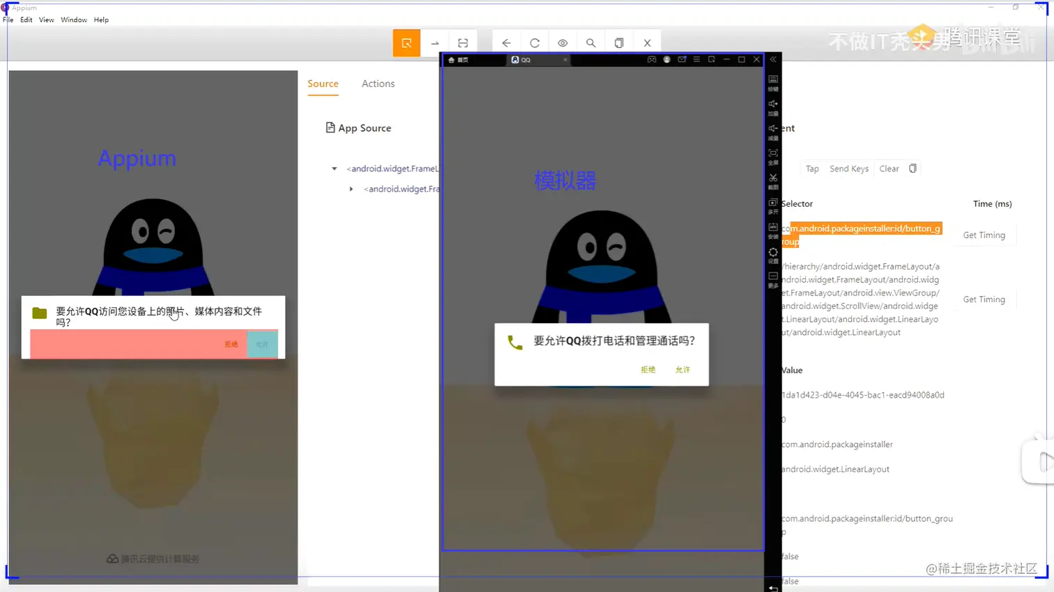The width and height of the screenshot is (1054, 592).
Task: Click highlighted 允许 in Appium screenshot dialog
Action: tap(262, 344)
